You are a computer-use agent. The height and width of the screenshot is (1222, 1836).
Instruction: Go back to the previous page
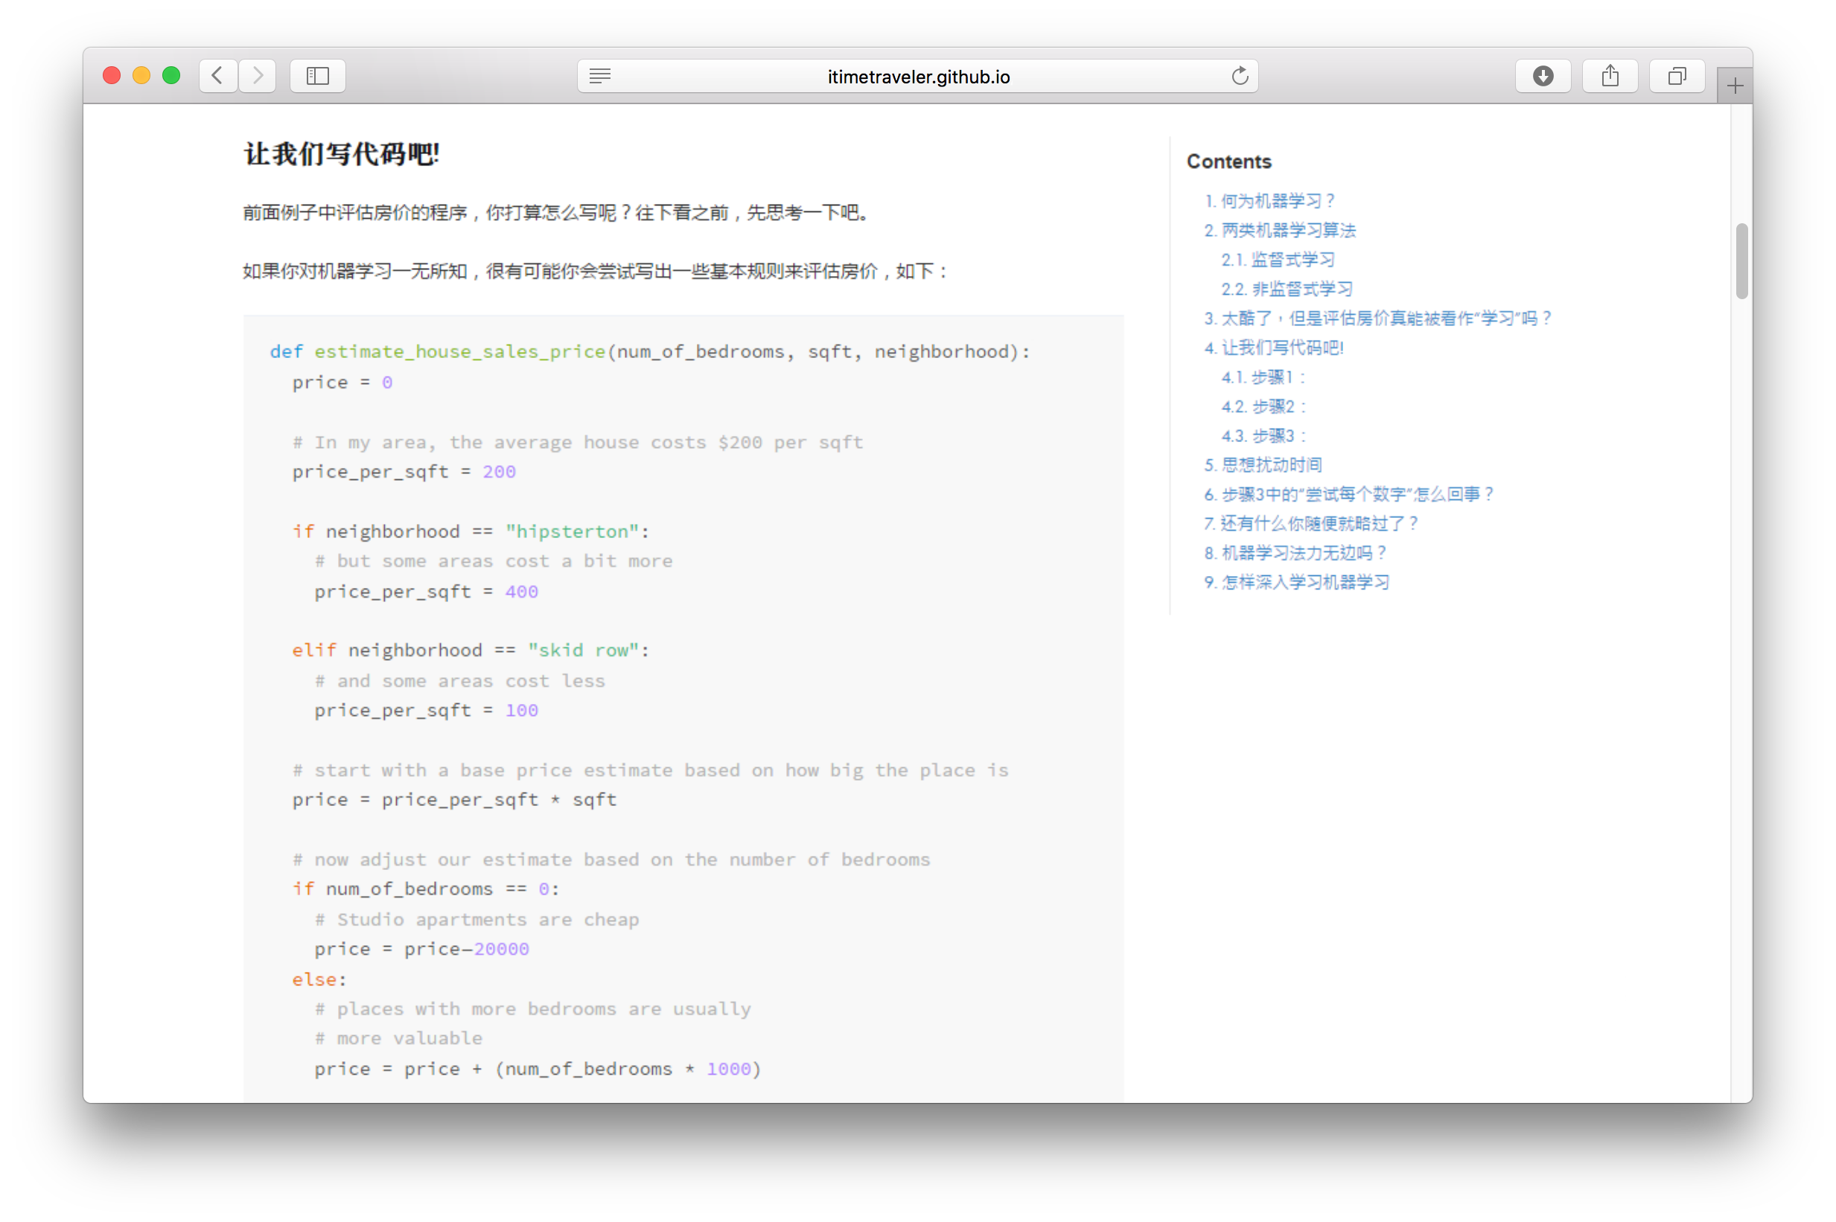[x=217, y=76]
